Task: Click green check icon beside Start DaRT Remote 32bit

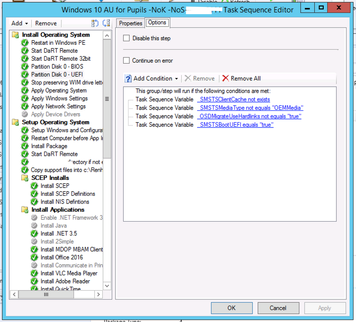Action: pyautogui.click(x=25, y=58)
